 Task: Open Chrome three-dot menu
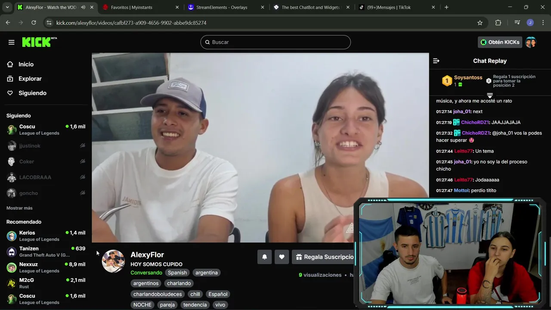pyautogui.click(x=542, y=23)
